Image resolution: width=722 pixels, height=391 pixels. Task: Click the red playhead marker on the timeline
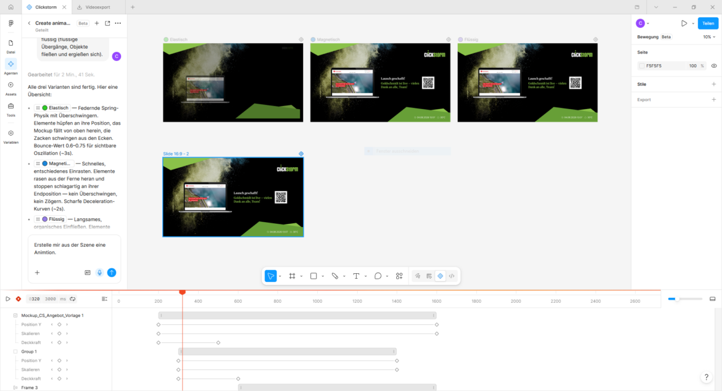pos(182,292)
